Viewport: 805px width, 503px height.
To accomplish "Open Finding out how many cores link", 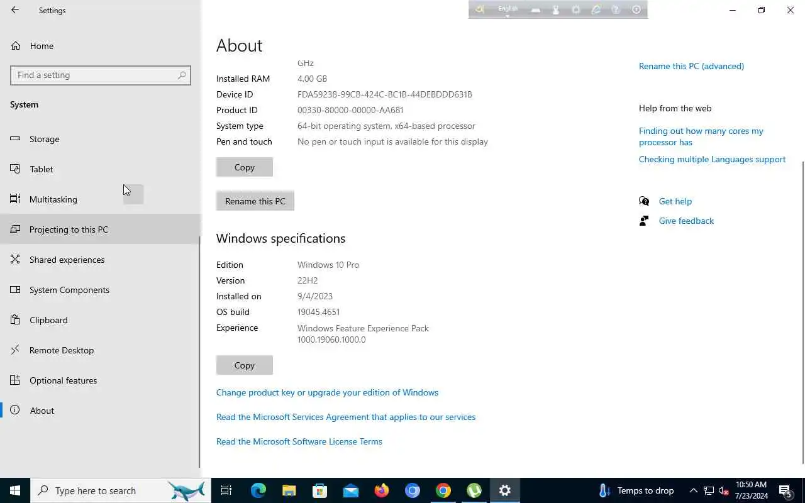I will 701,136.
